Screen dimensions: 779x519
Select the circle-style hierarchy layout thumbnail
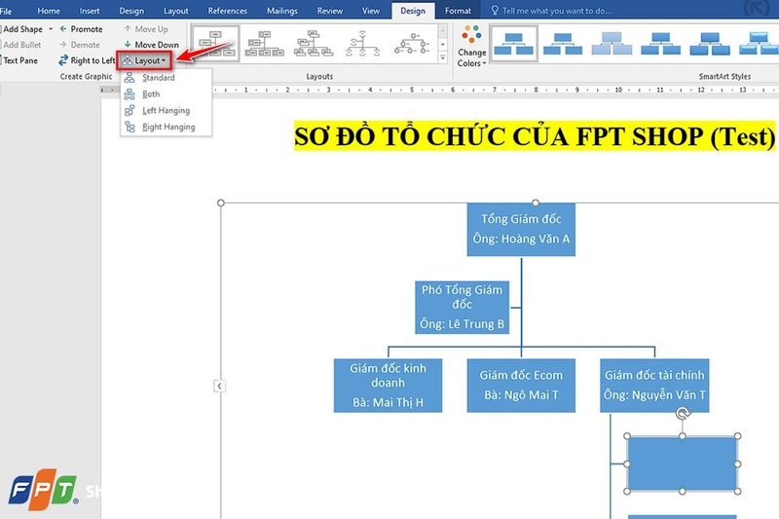[362, 44]
